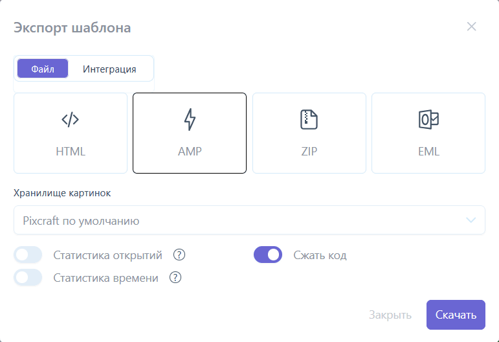Image resolution: width=499 pixels, height=342 pixels.
Task: Click the Хранилище картинок label
Action: (62, 193)
